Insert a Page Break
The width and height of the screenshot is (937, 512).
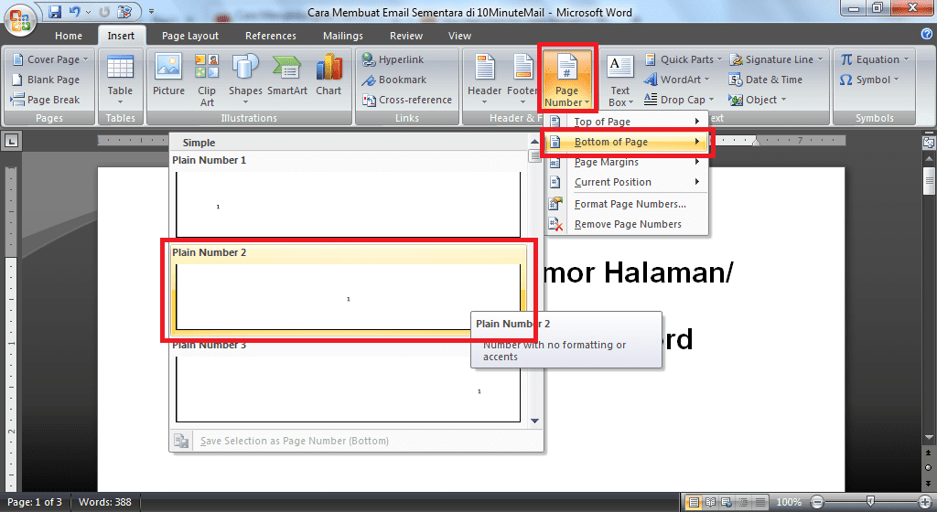46,100
